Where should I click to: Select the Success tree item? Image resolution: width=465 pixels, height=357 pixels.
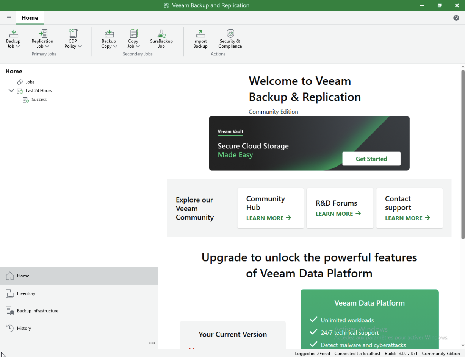coord(39,100)
